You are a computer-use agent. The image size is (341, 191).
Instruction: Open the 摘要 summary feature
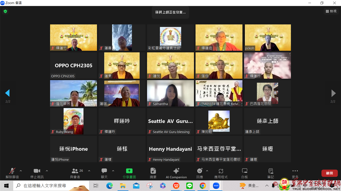(153, 173)
